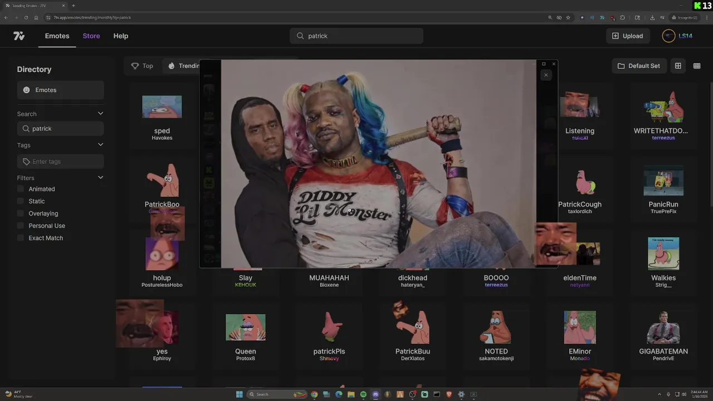Screen dimensions: 713x401
Task: Open the sped emote thumbnail
Action: pos(162,106)
